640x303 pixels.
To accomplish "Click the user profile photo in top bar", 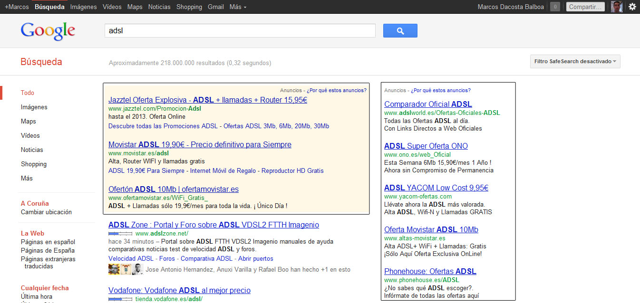I will (x=617, y=7).
